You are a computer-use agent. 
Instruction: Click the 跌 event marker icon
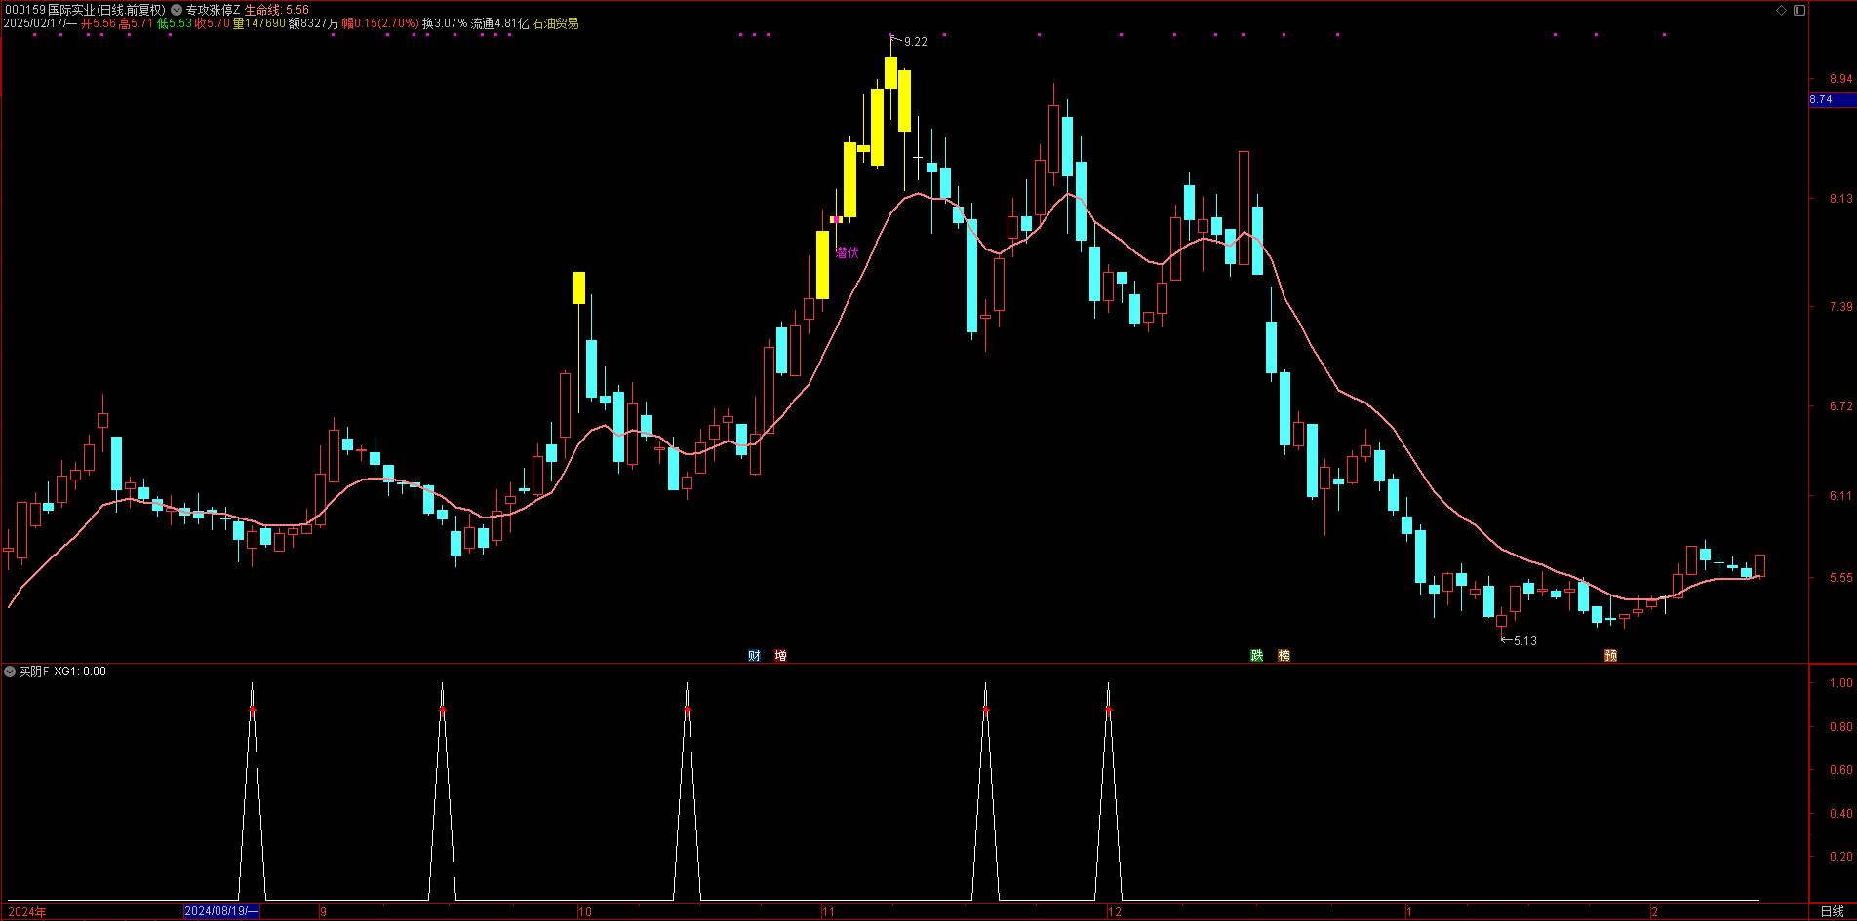(1257, 656)
